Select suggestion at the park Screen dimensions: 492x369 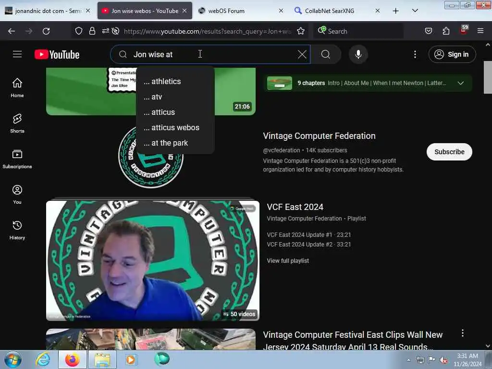pos(175,143)
